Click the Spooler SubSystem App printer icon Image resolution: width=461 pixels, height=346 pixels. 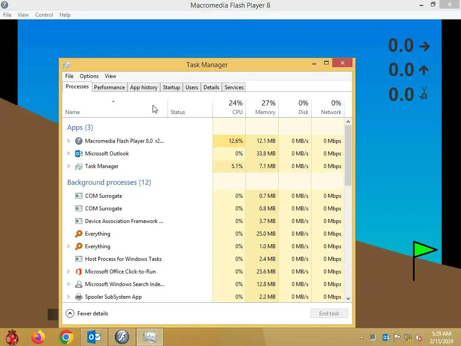78,297
